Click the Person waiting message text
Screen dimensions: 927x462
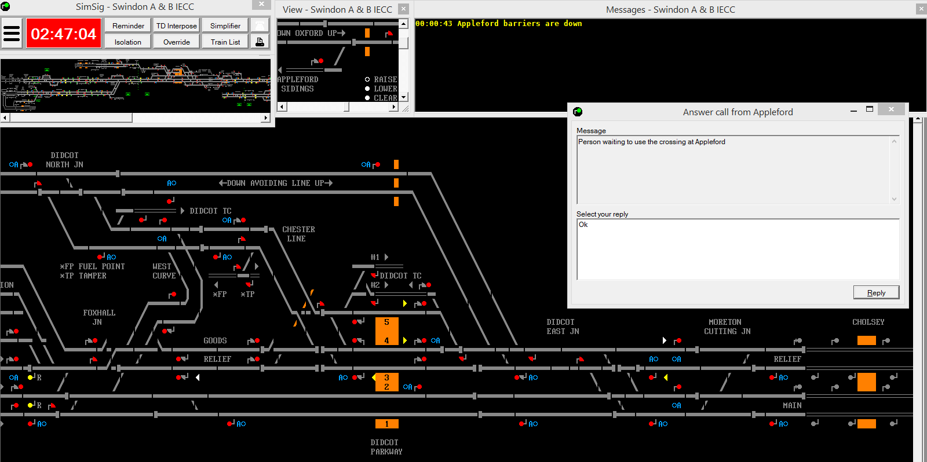651,142
